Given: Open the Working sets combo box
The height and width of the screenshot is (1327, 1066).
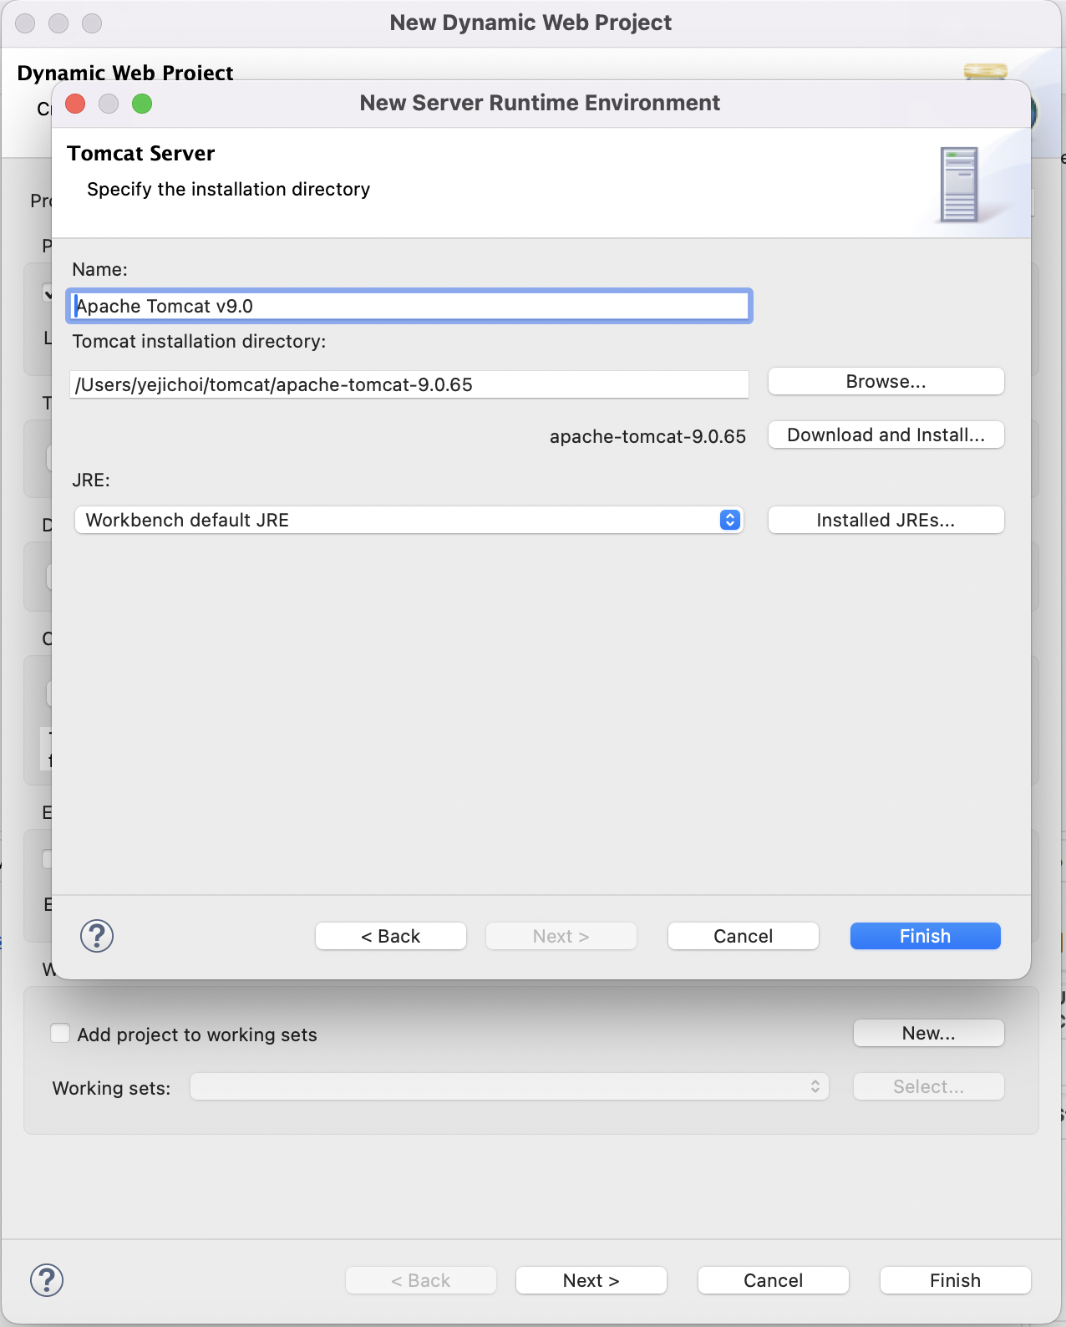Looking at the screenshot, I should (x=510, y=1086).
